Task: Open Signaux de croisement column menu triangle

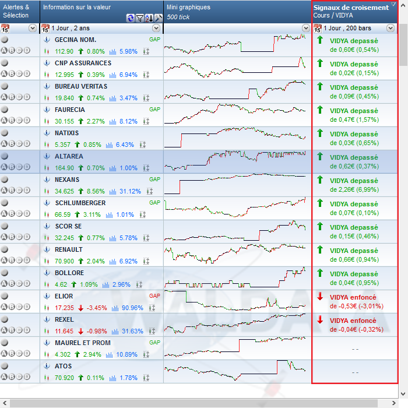Action: 393,4
